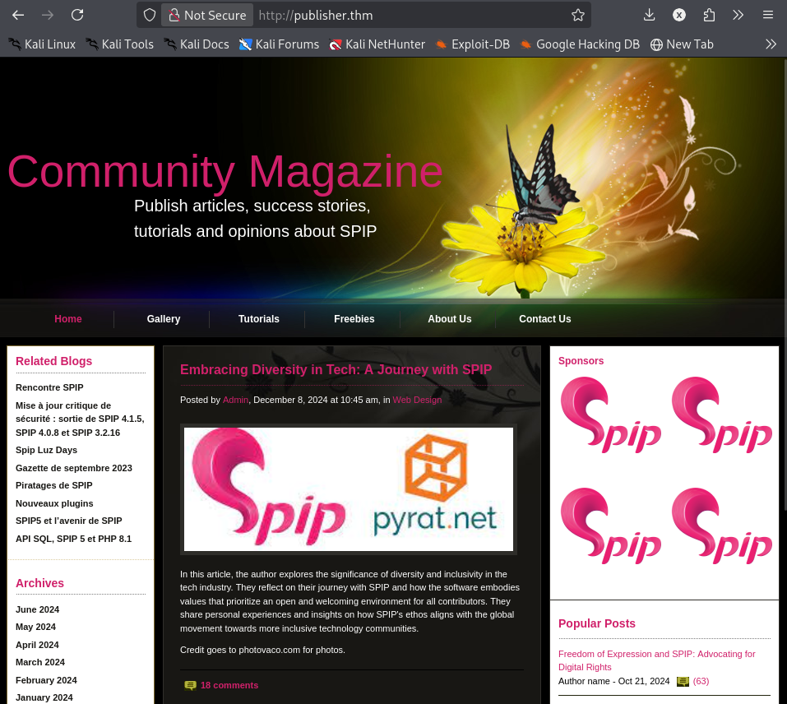The height and width of the screenshot is (704, 787).
Task: Open Gazette de septembre 2023 link
Action: pyautogui.click(x=74, y=468)
